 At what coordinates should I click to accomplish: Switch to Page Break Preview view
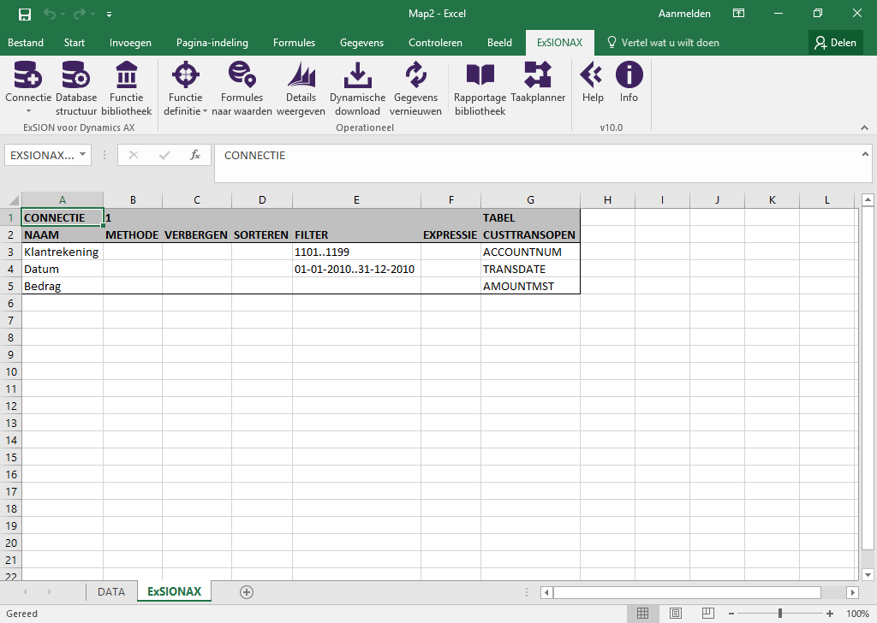point(708,614)
